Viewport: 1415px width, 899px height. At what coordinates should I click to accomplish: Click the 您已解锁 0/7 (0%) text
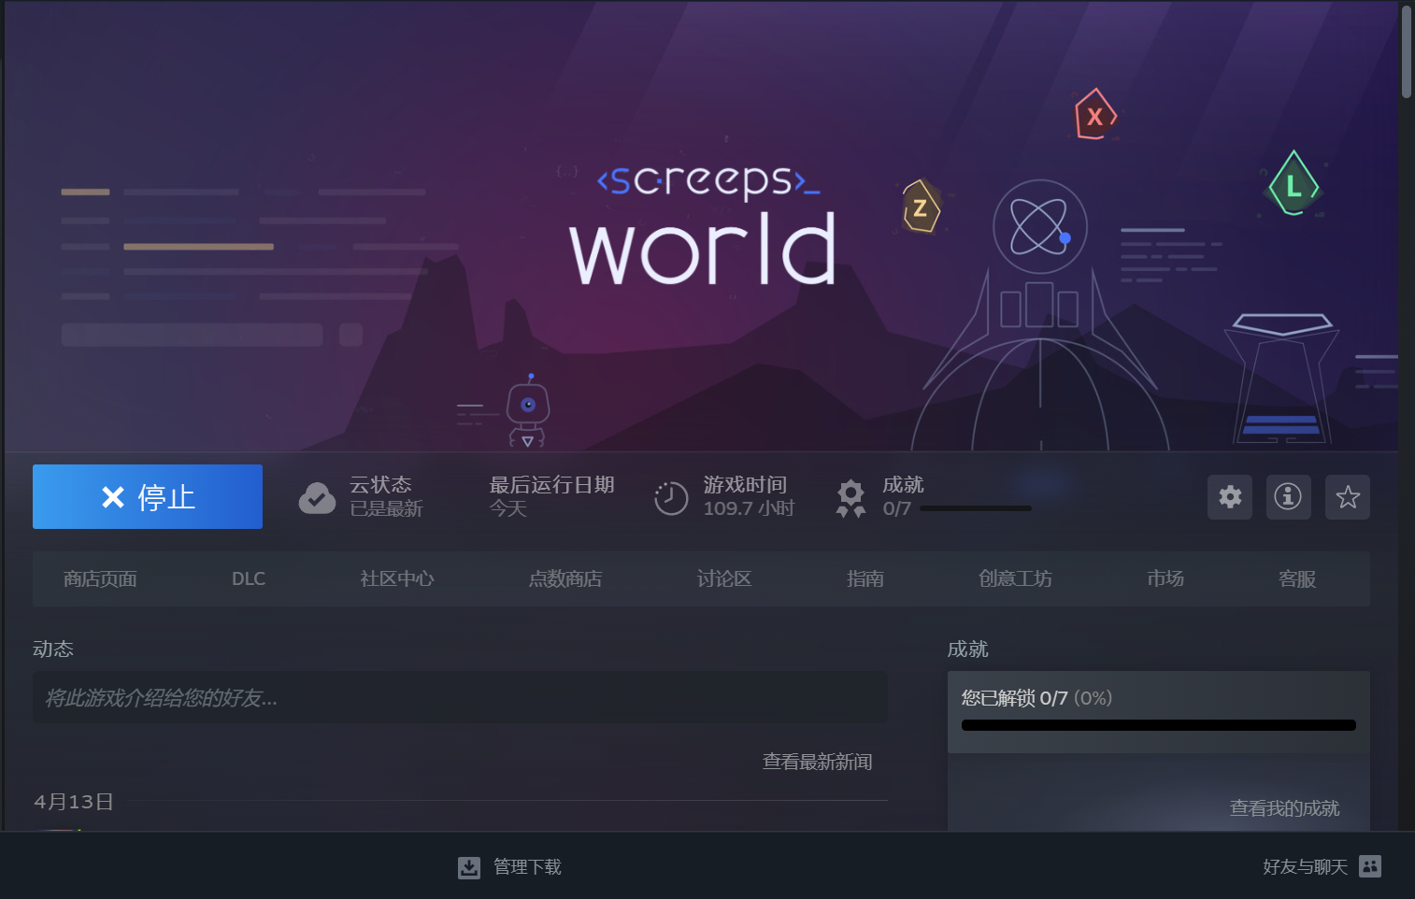1036,698
